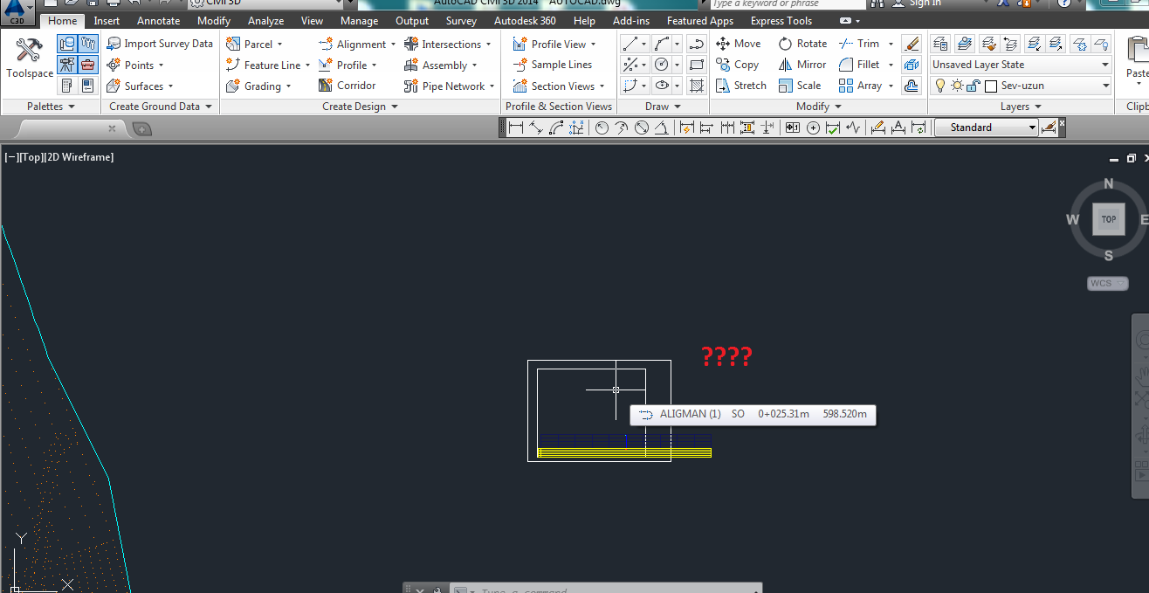Click the Sample Lines button
The height and width of the screenshot is (593, 1149).
[x=558, y=64]
